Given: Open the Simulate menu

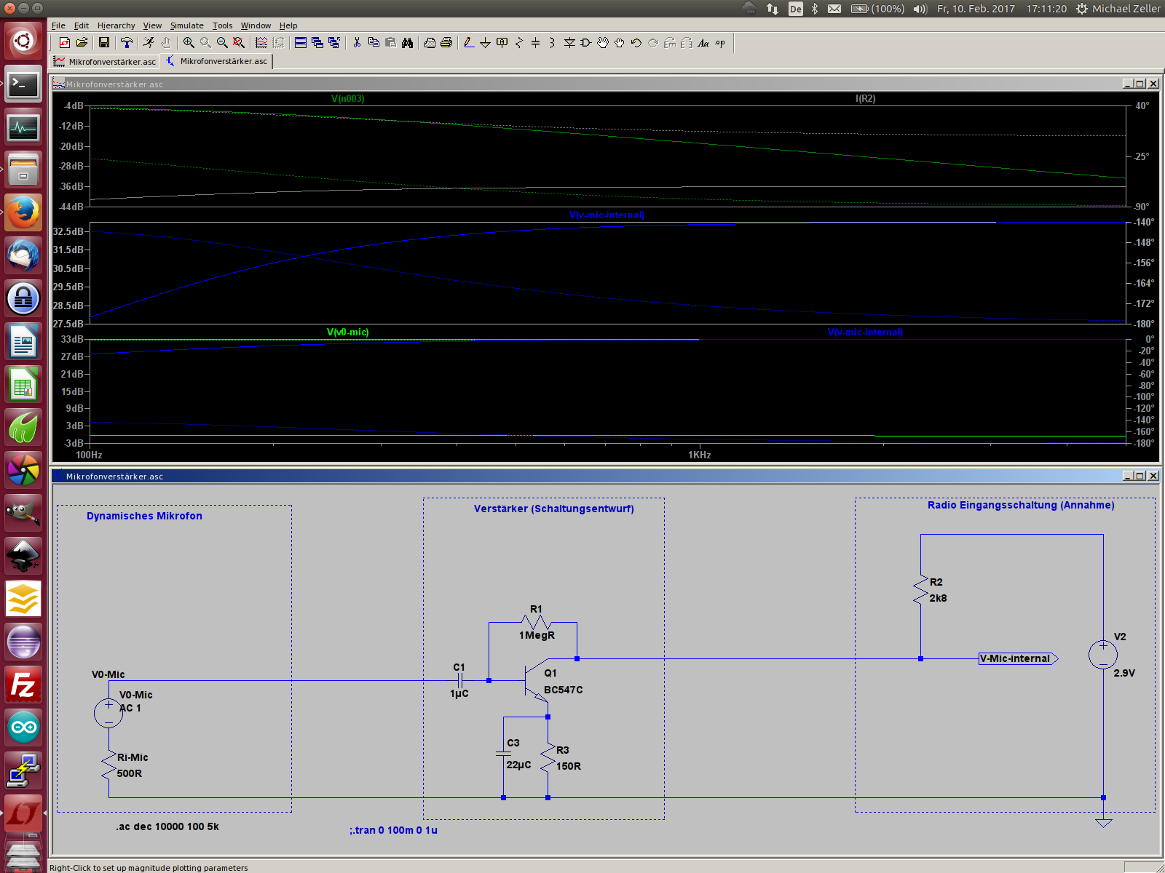Looking at the screenshot, I should tap(187, 25).
